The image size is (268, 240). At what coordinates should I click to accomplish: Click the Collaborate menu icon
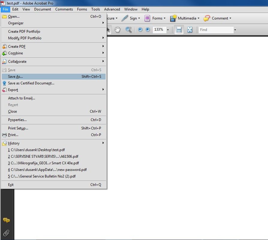5,62
